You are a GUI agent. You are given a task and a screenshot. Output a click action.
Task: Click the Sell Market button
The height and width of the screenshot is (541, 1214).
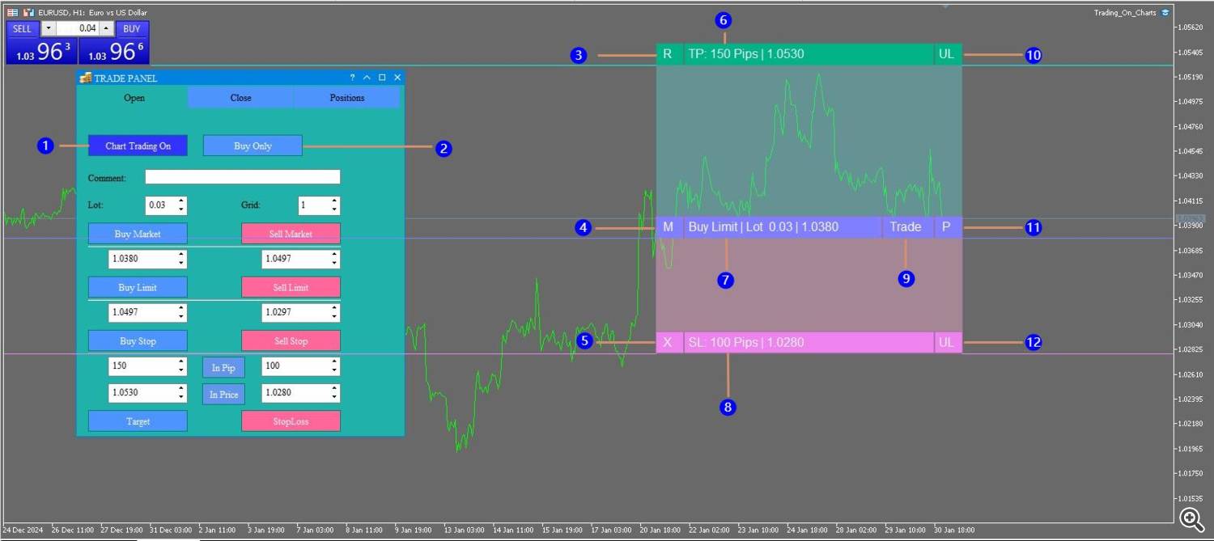coord(291,234)
